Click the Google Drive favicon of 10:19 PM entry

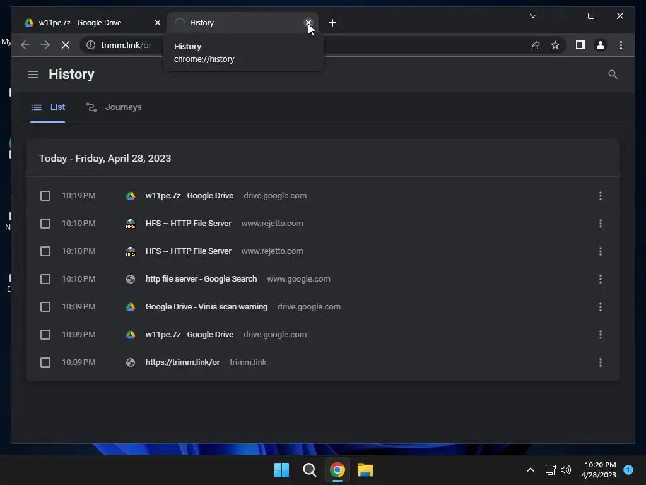(x=131, y=196)
